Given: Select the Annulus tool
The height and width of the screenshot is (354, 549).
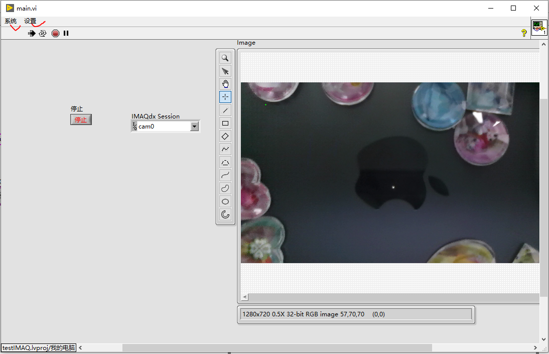Looking at the screenshot, I should (x=225, y=214).
